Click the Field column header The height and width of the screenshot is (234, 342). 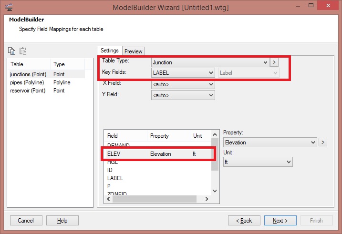pos(126,136)
